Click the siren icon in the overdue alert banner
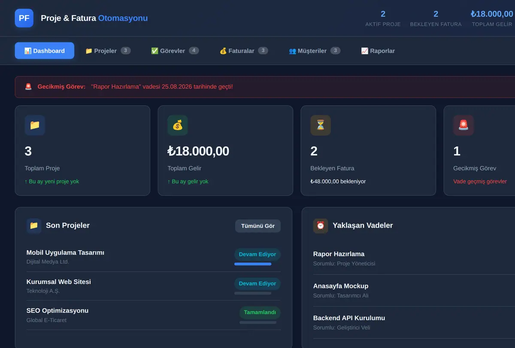Screen dimensions: 515x348 [x=28, y=87]
